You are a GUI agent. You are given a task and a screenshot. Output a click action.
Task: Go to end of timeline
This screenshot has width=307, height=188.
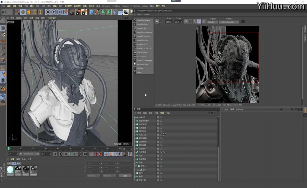(85, 154)
